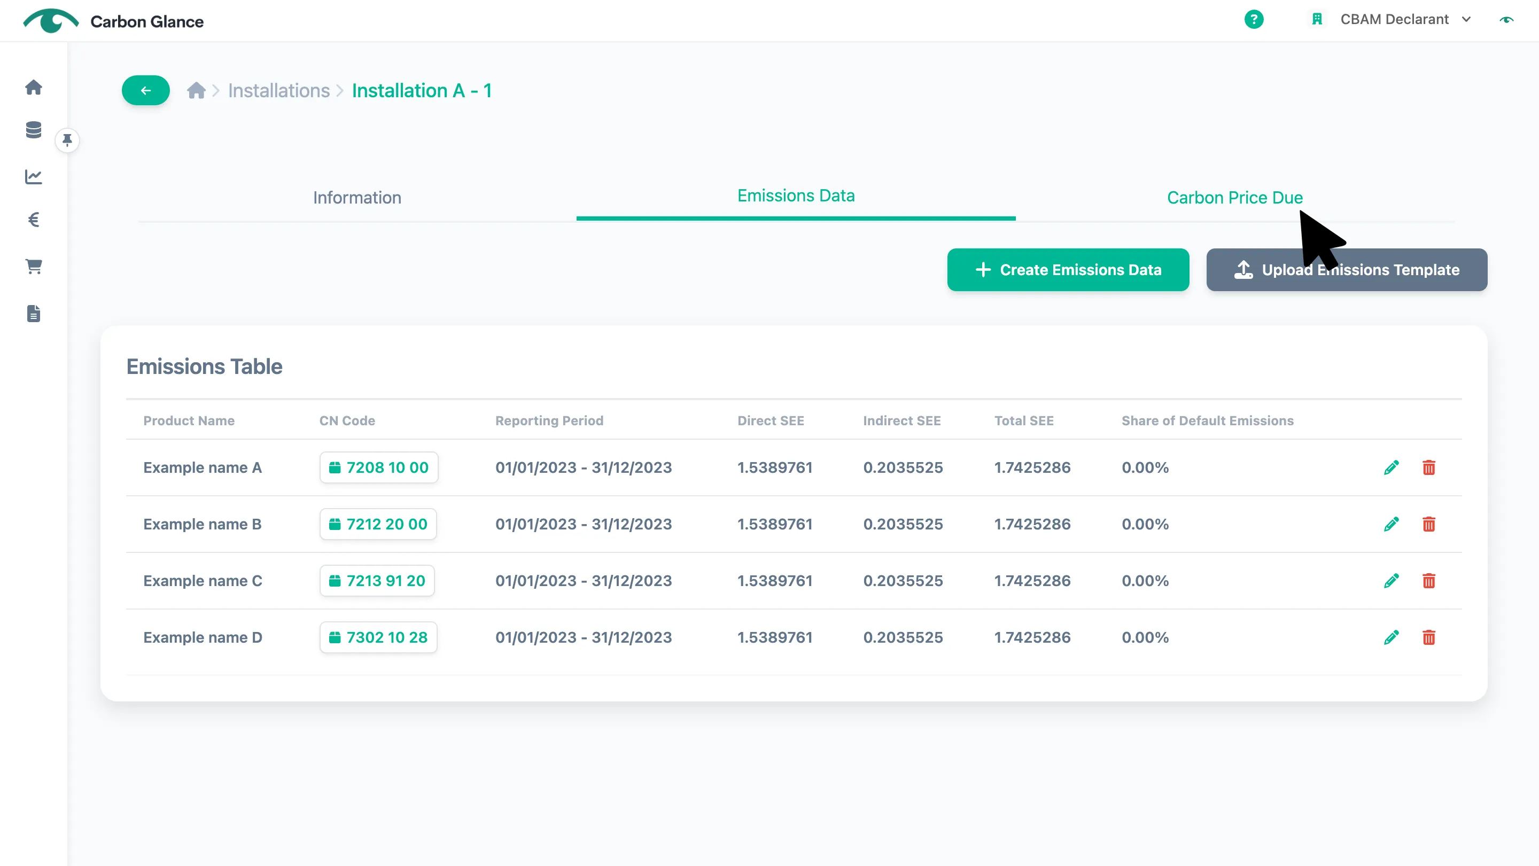Click the breadcrumb home icon
1539x866 pixels.
[x=196, y=91]
